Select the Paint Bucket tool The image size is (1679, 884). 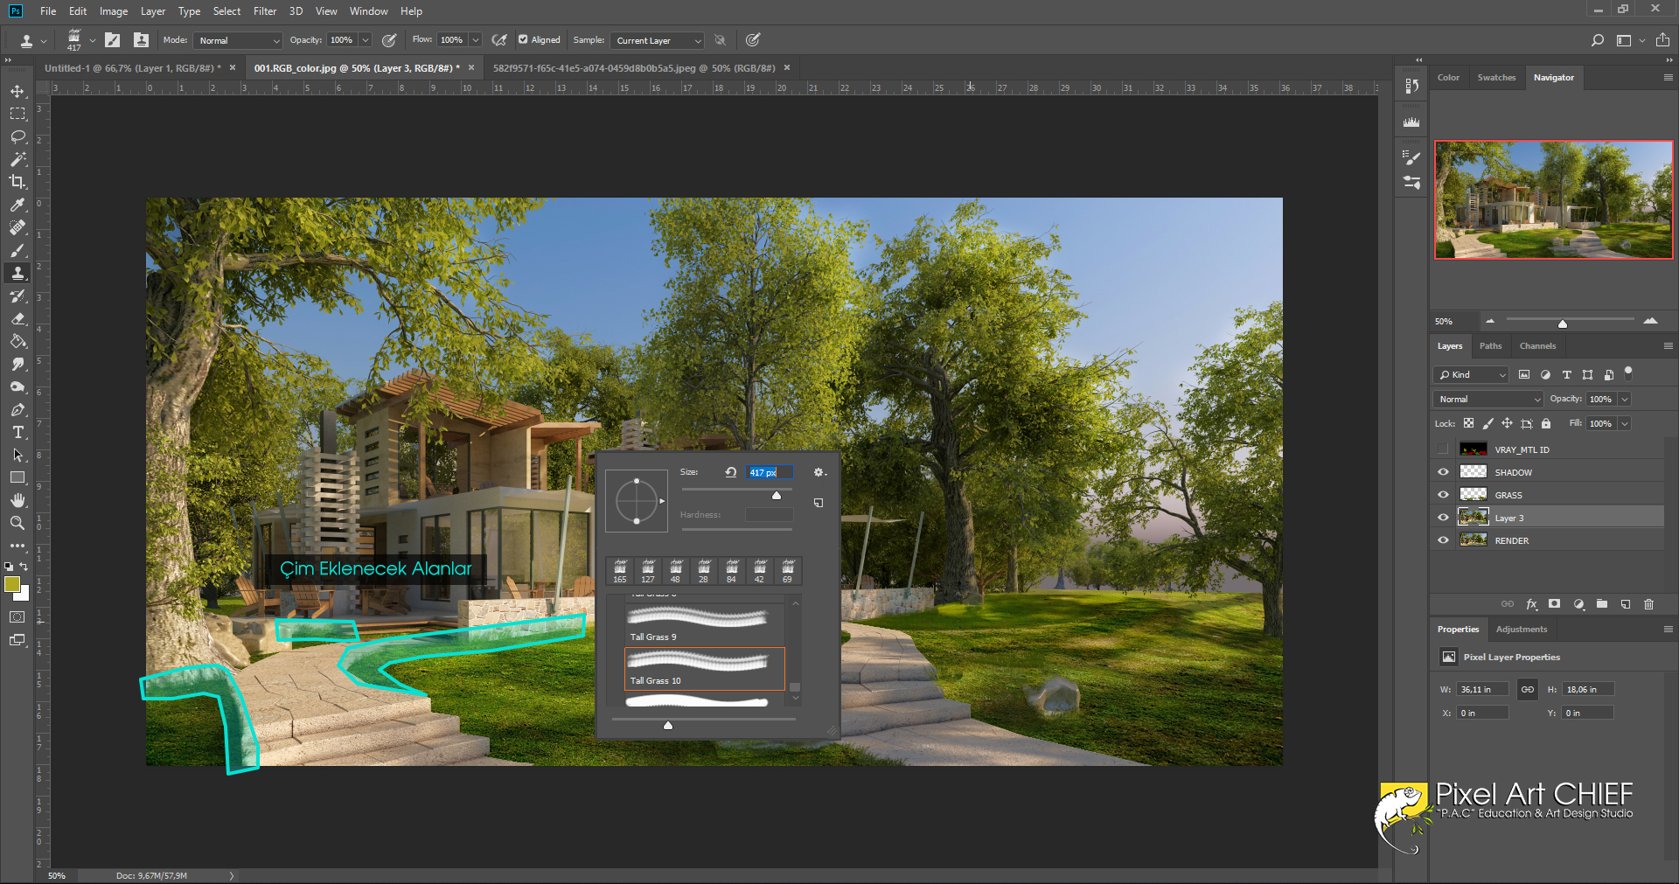pyautogui.click(x=17, y=341)
